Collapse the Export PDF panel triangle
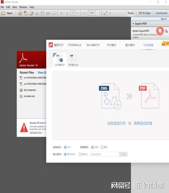 point(133,24)
